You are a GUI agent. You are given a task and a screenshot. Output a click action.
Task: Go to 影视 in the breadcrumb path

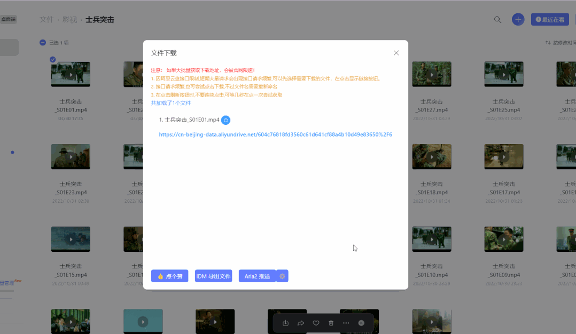tap(69, 20)
